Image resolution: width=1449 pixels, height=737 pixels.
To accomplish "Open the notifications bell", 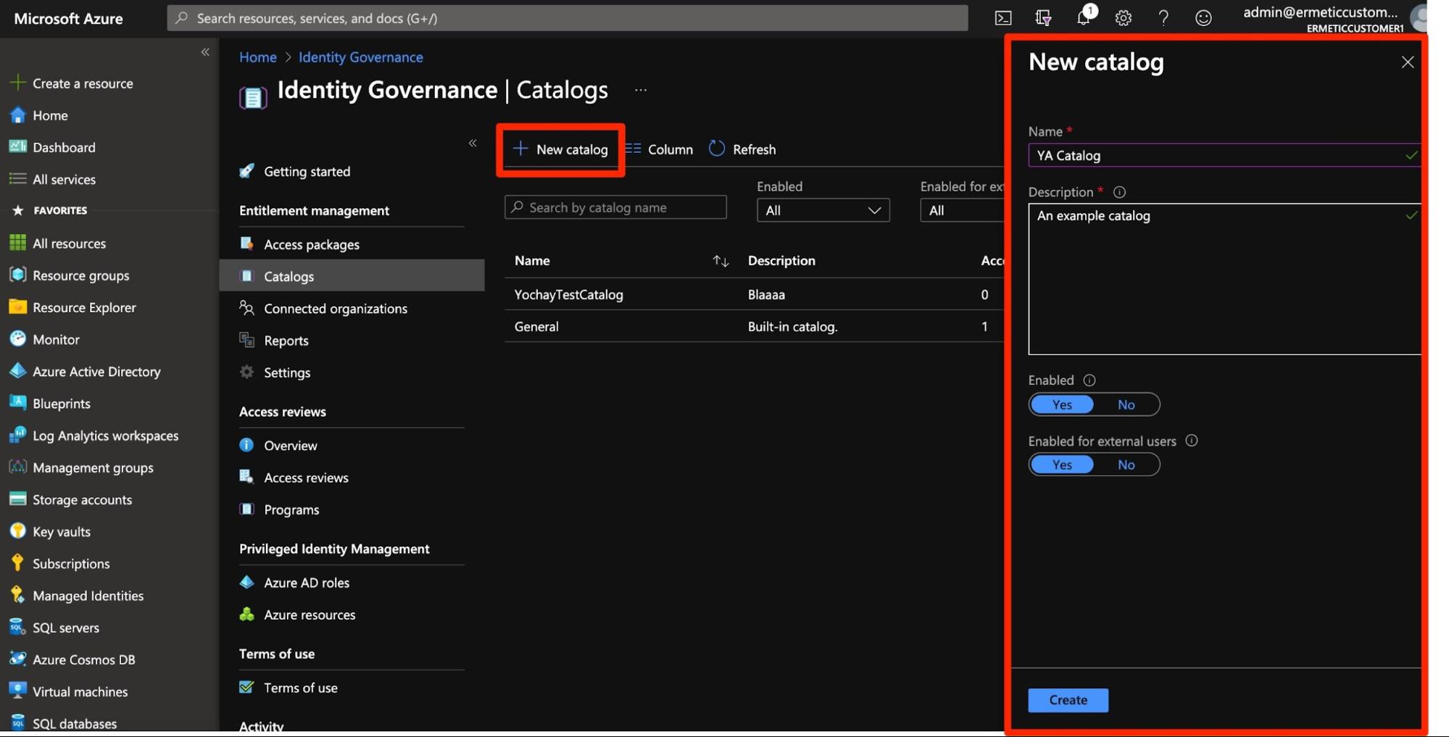I will point(1084,17).
